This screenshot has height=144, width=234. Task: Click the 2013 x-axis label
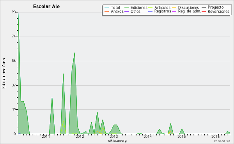point(114,136)
